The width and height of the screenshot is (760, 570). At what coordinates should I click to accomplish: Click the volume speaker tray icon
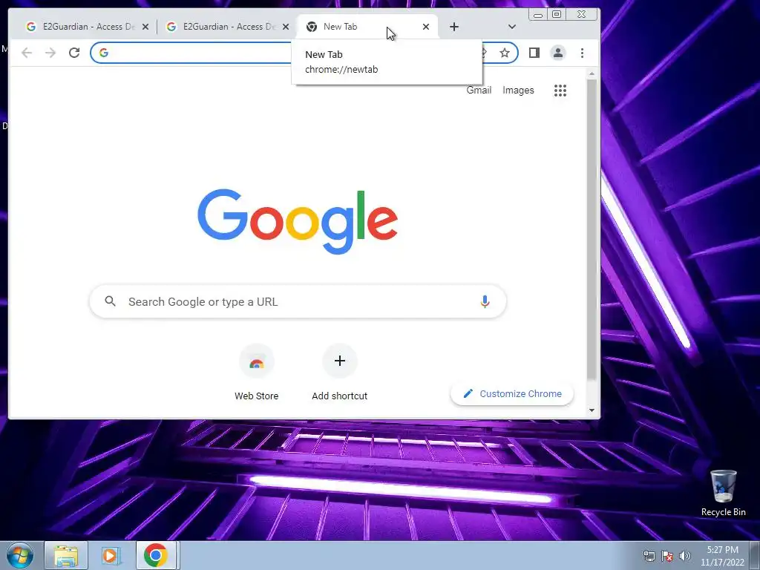coord(684,556)
